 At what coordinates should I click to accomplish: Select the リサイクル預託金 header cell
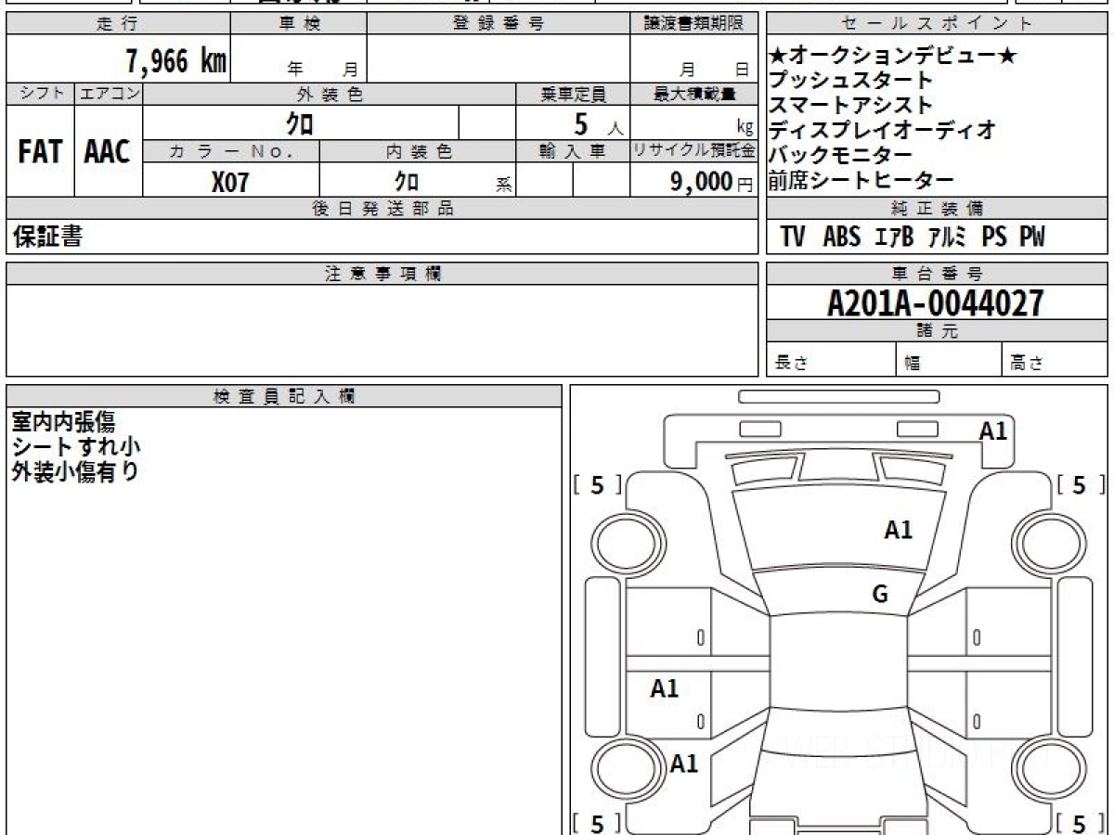[693, 152]
